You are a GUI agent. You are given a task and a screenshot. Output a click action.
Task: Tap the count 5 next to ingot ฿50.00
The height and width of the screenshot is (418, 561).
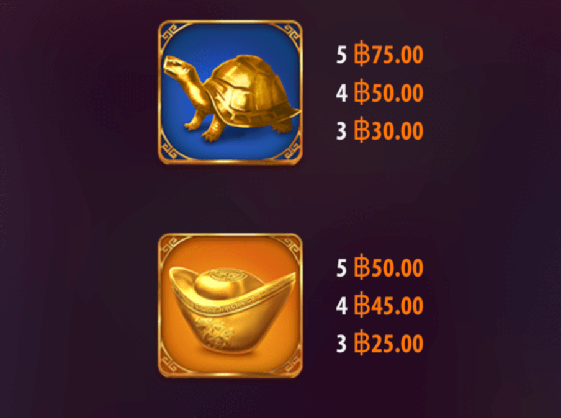(x=342, y=269)
